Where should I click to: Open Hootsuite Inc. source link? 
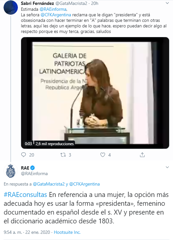pyautogui.click(x=67, y=232)
